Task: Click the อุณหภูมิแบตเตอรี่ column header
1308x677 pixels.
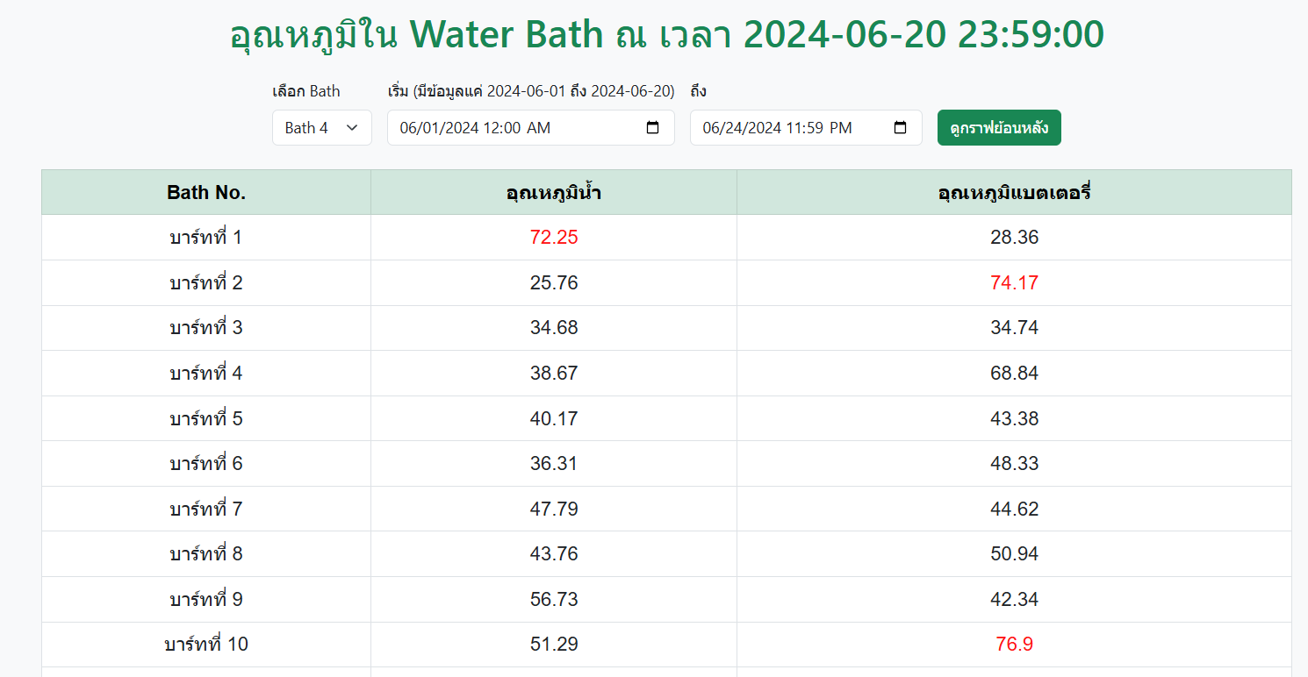Action: coord(1014,193)
